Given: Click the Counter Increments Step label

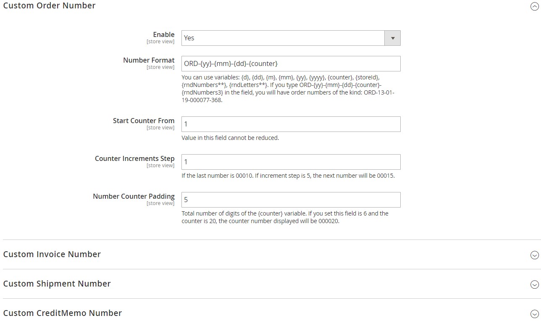Looking at the screenshot, I should coord(134,158).
